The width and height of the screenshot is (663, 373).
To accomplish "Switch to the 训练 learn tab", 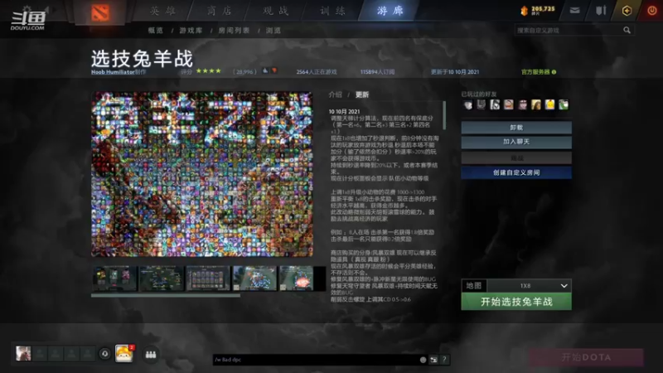I will point(332,11).
